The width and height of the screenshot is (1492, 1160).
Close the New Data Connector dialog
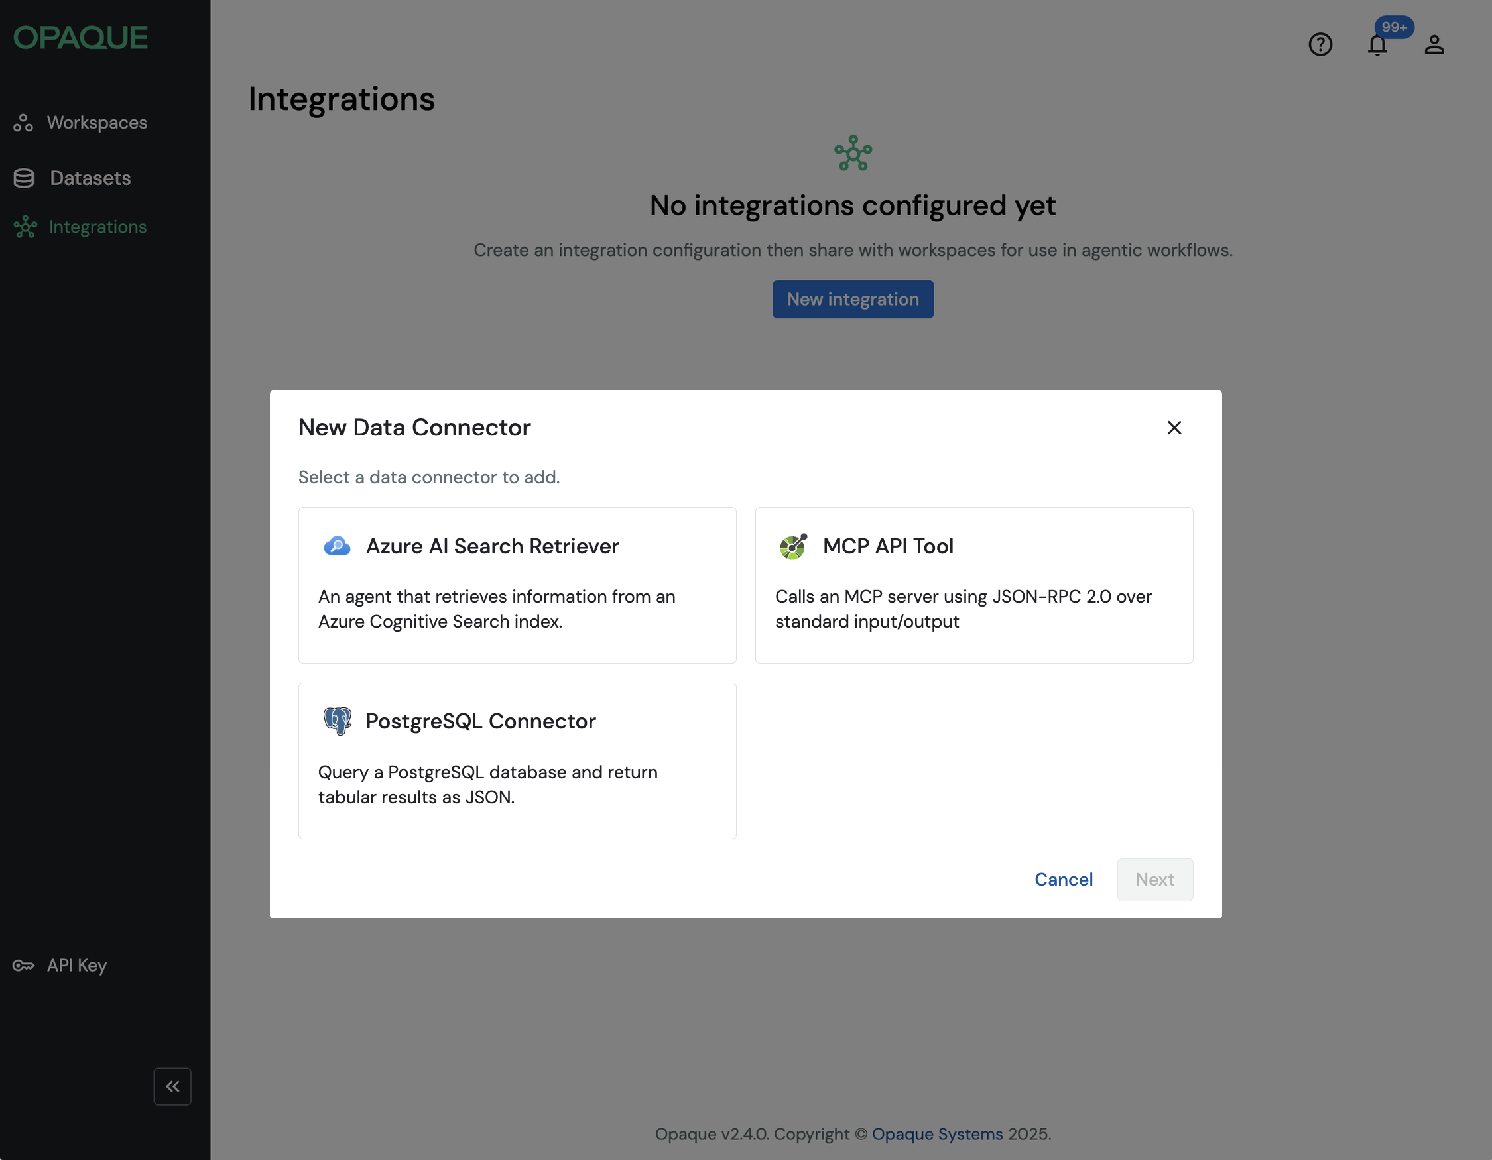tap(1174, 428)
